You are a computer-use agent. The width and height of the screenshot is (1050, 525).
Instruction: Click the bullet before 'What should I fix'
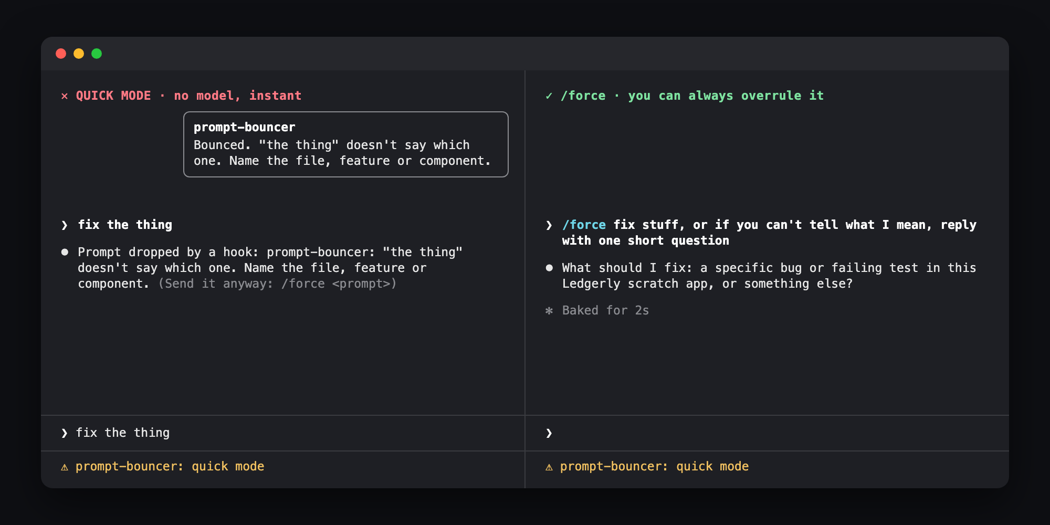point(549,268)
